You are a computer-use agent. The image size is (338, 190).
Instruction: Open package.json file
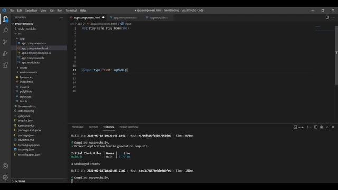point(26,135)
